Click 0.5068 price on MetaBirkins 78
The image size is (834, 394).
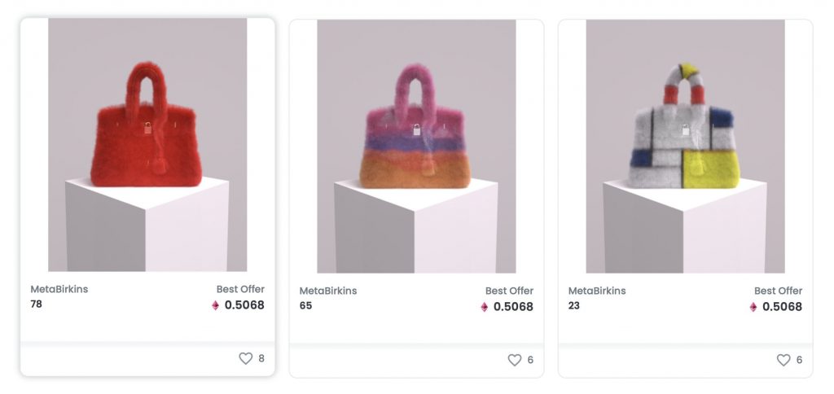point(244,305)
